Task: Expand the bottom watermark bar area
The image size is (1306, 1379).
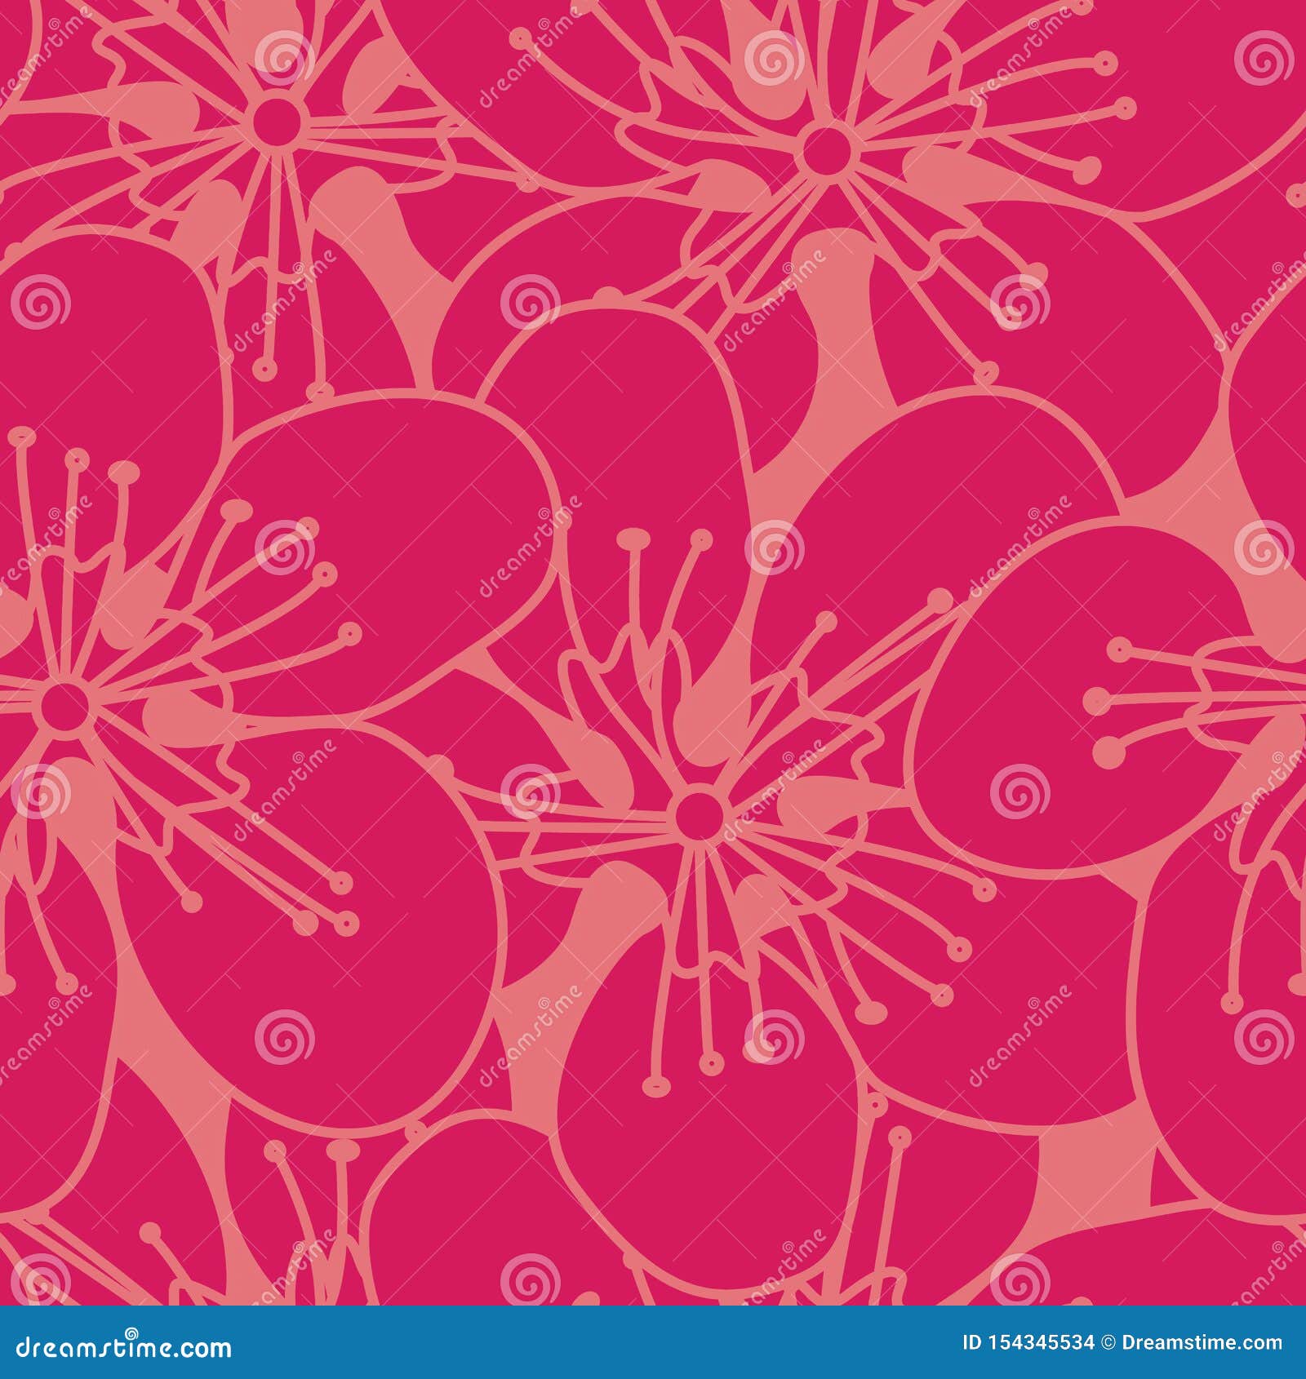Action: point(653,1342)
